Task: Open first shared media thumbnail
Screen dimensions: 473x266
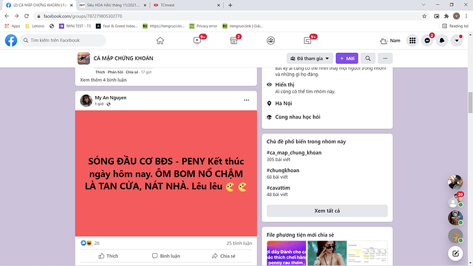Action: [x=287, y=253]
